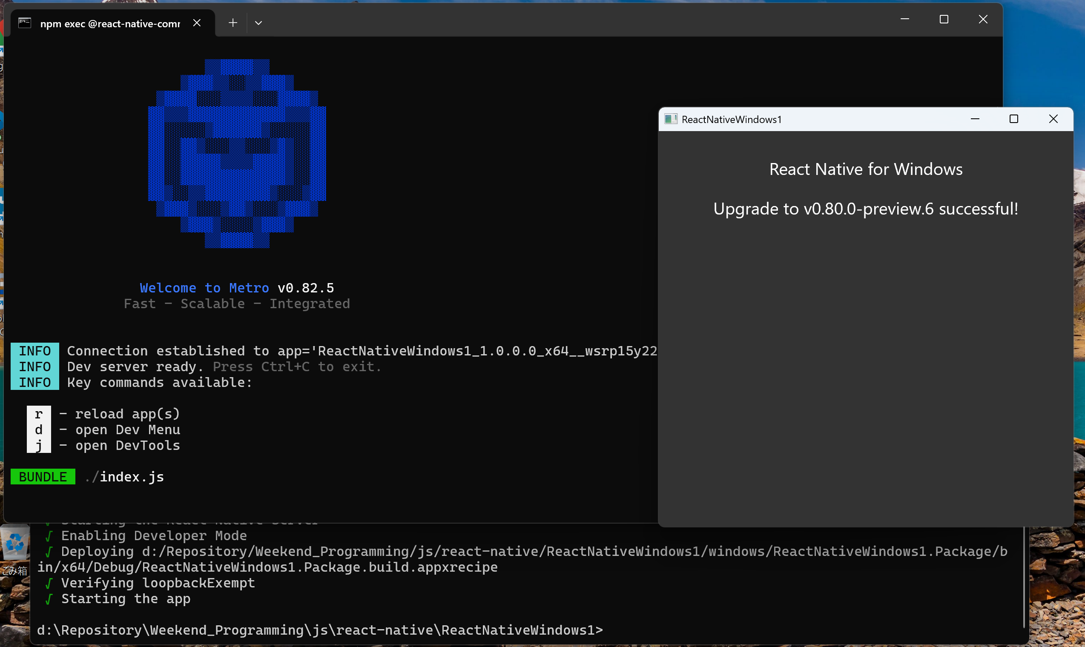The image size is (1085, 647).
Task: Click the command prompt line in back terminal
Action: coord(320,630)
